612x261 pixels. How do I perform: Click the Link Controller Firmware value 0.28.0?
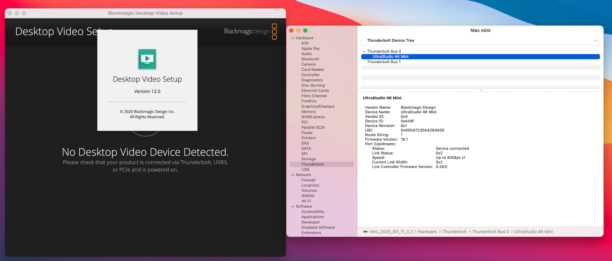pos(441,167)
